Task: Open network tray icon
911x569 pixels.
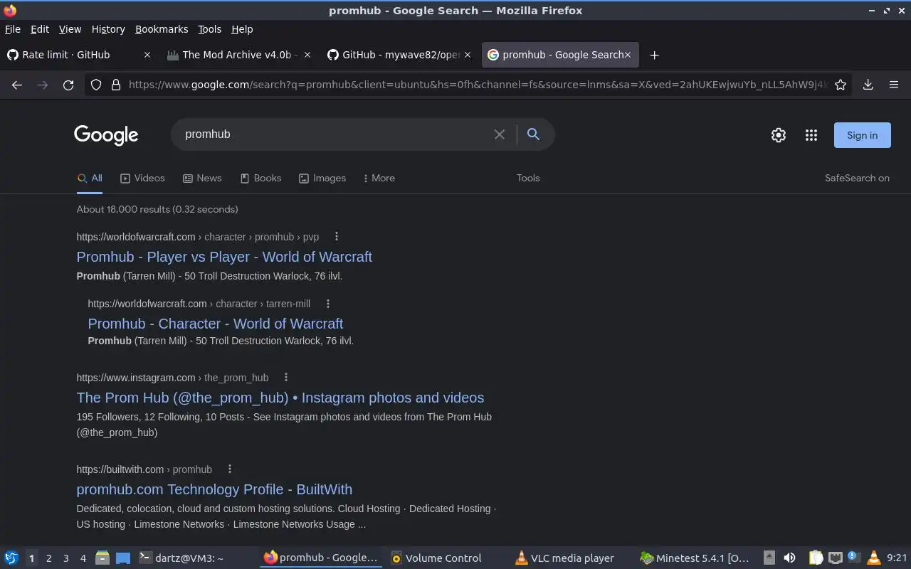Action: coord(836,558)
